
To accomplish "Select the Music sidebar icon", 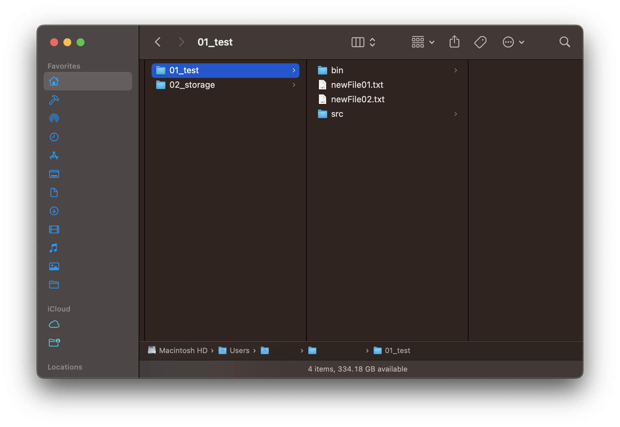I will 54,248.
